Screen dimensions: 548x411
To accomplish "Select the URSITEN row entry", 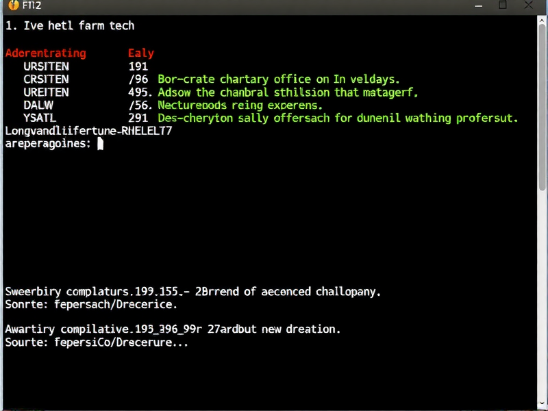I will coord(46,66).
